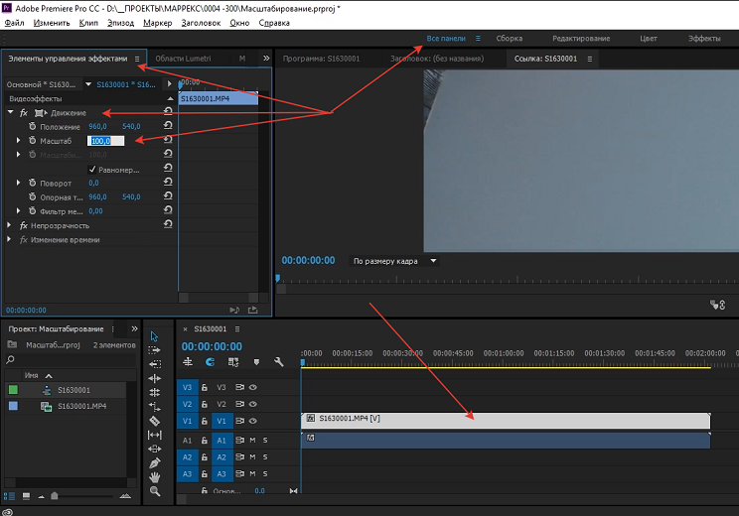Toggle nest sequences insert icon
The image size is (739, 516).
[x=188, y=362]
